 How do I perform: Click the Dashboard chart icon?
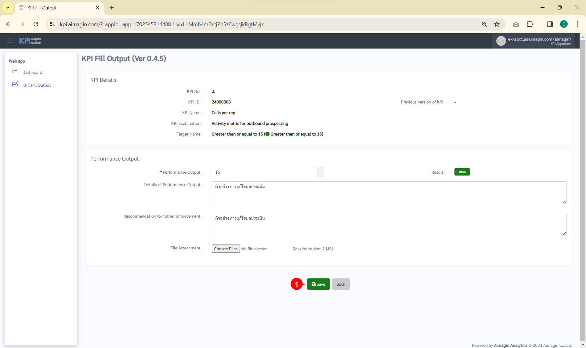pos(15,71)
